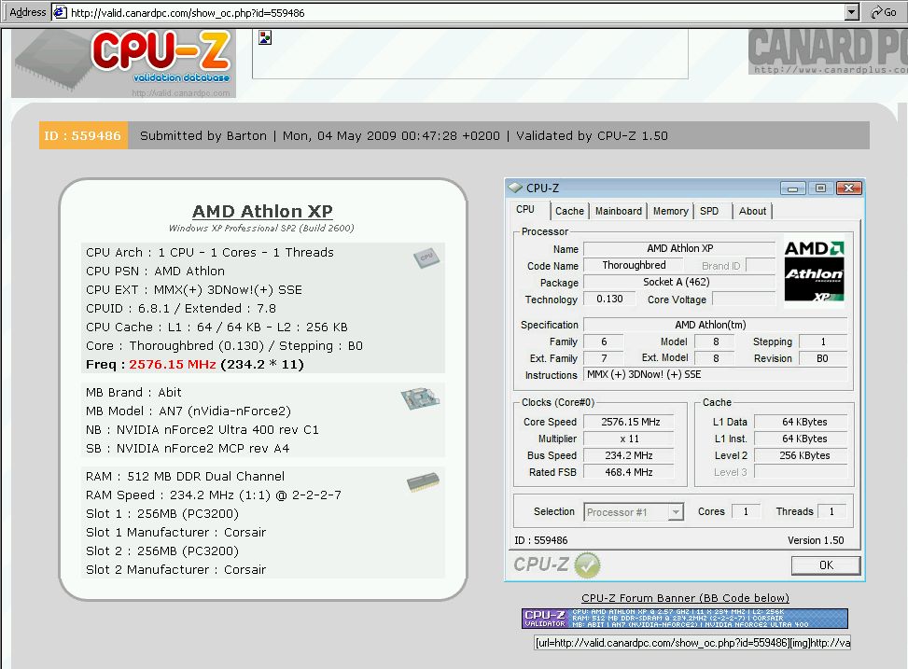Click the Windows XP Professional SP2 subtitle

click(261, 229)
